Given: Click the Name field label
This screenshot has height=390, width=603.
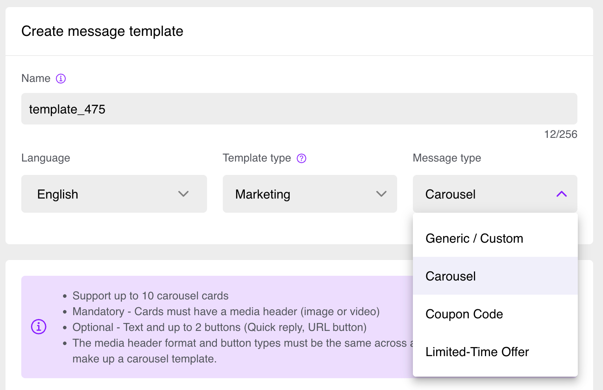Looking at the screenshot, I should coord(36,78).
